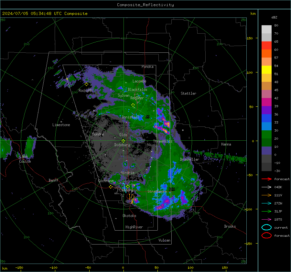Viewport: 291px width, 272px height.
Task: Click the Cochrane label
Action: (x=106, y=181)
